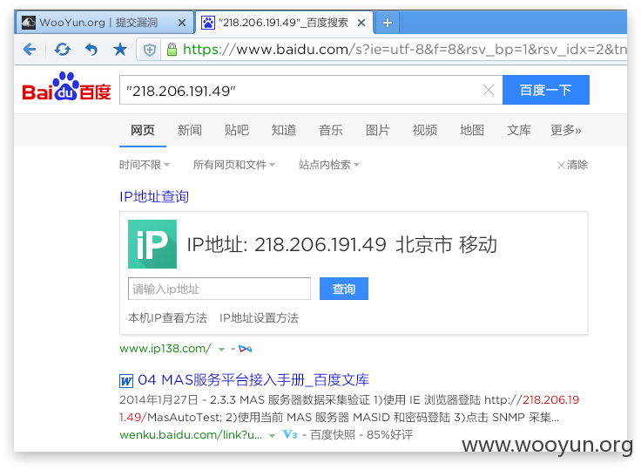641x470 pixels.
Task: Open the 本机IP查看方法 link
Action: (167, 317)
